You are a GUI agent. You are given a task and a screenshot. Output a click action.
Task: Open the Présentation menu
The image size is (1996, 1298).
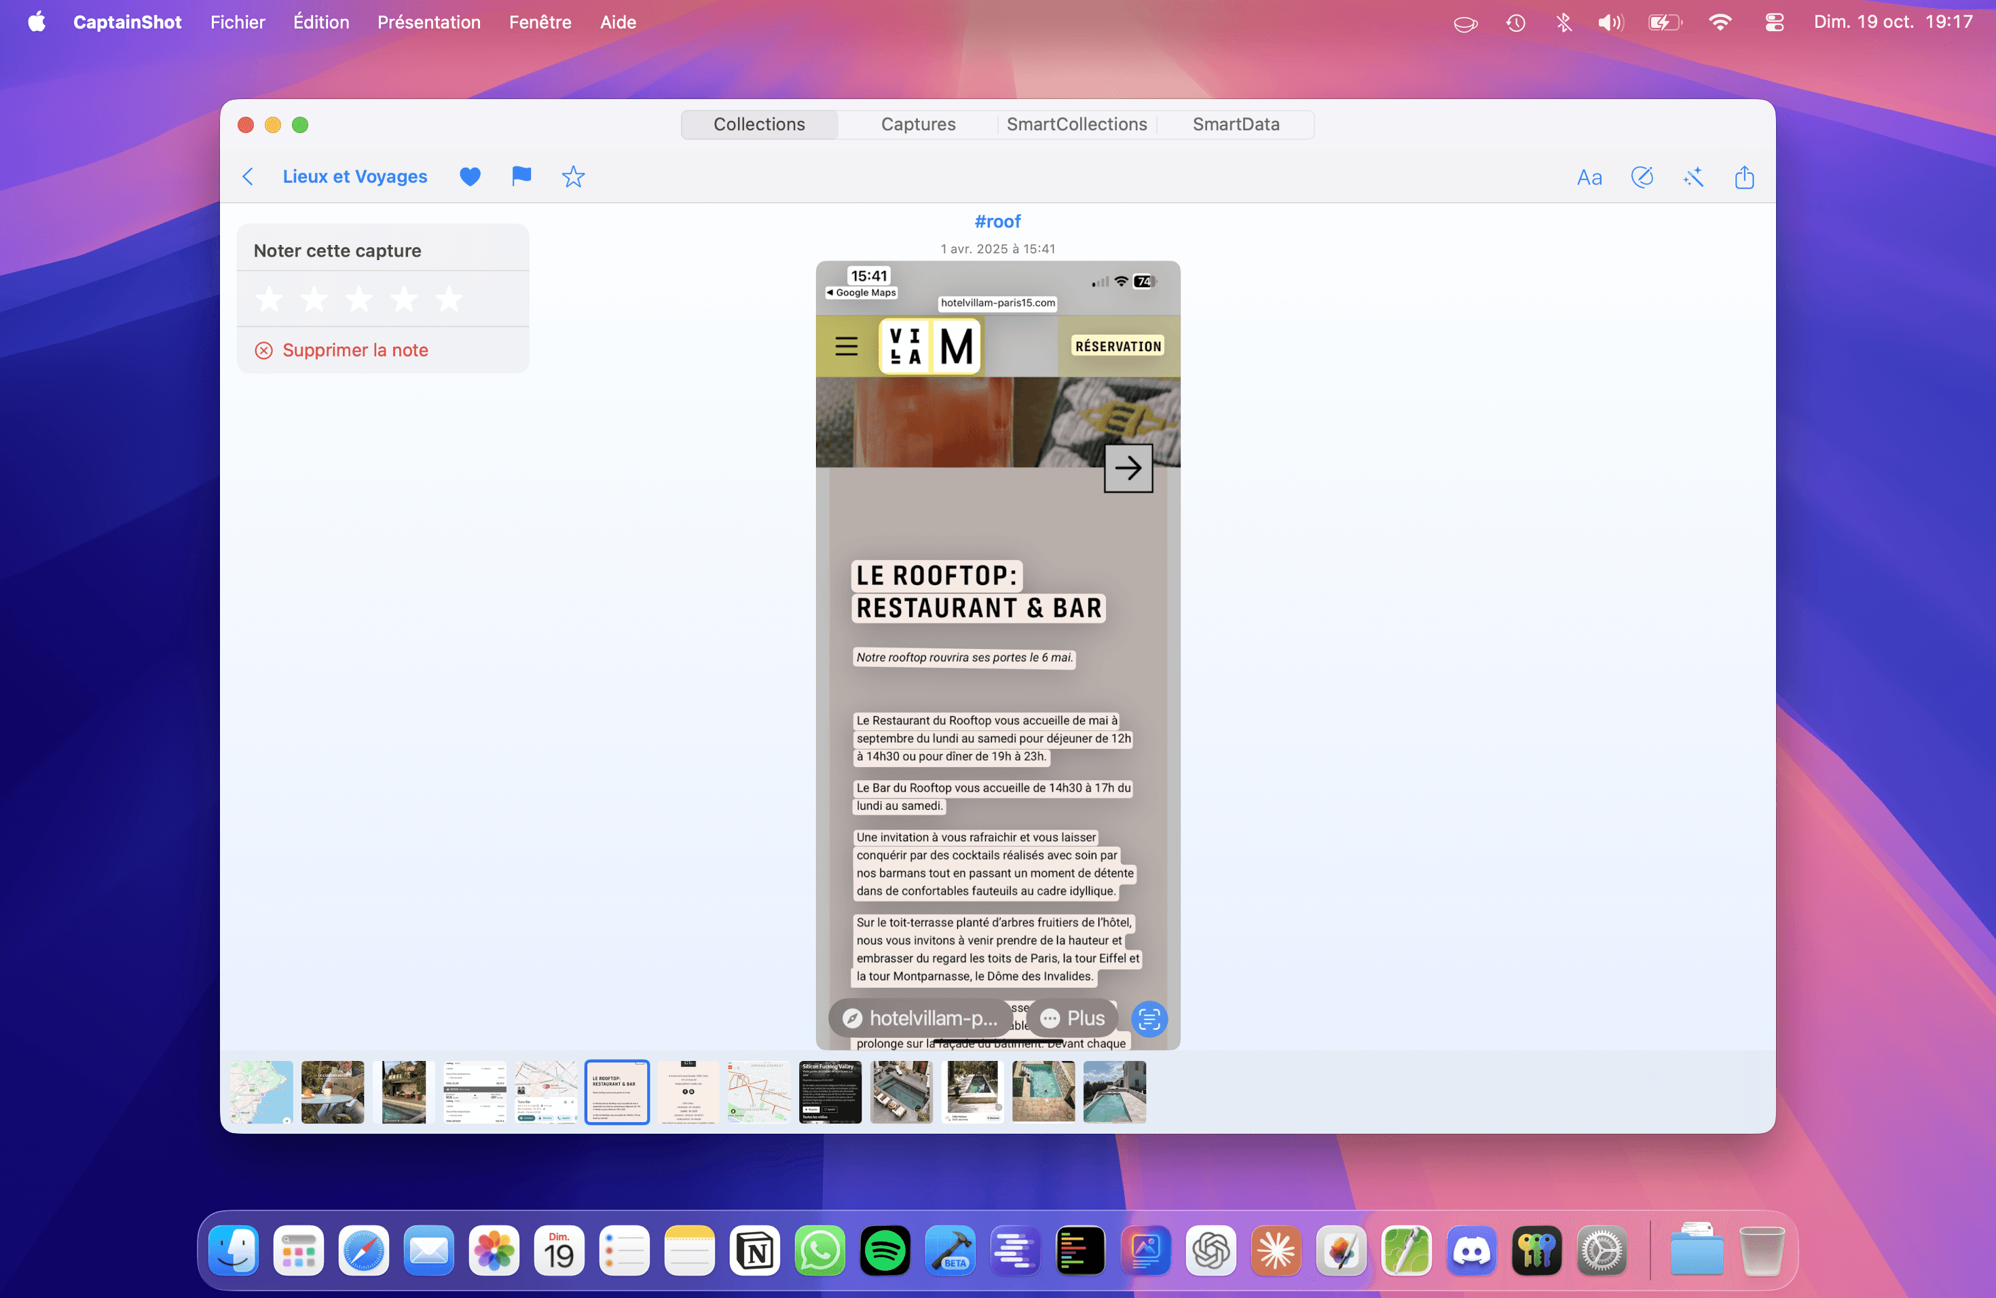tap(428, 22)
